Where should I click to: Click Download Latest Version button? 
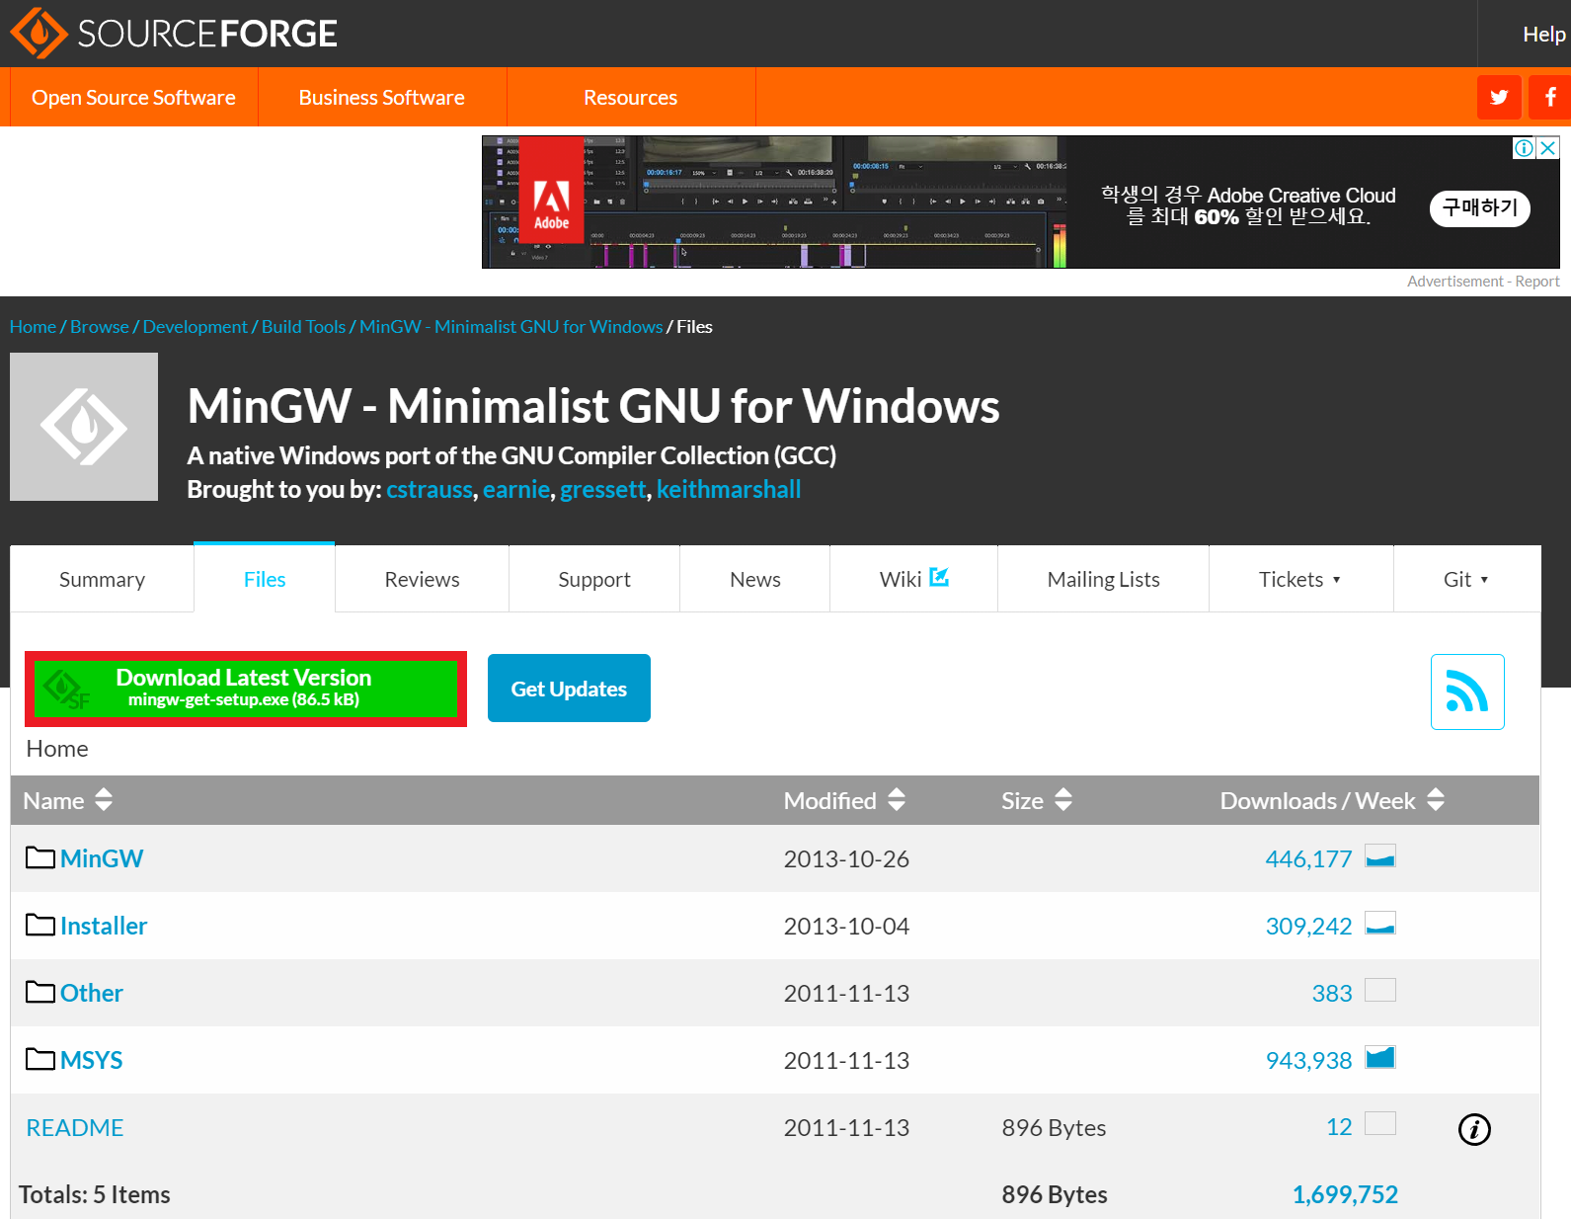tap(246, 689)
